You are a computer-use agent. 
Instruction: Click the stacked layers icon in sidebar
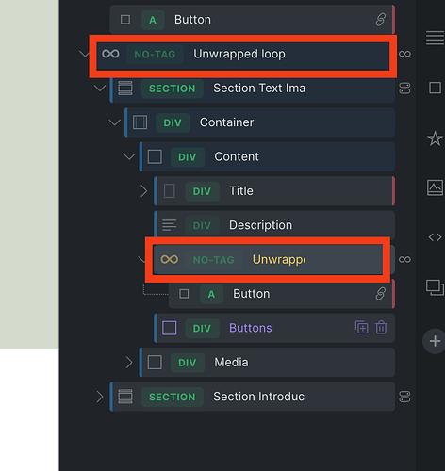435,287
